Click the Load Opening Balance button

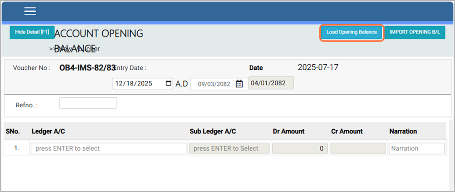(x=352, y=33)
